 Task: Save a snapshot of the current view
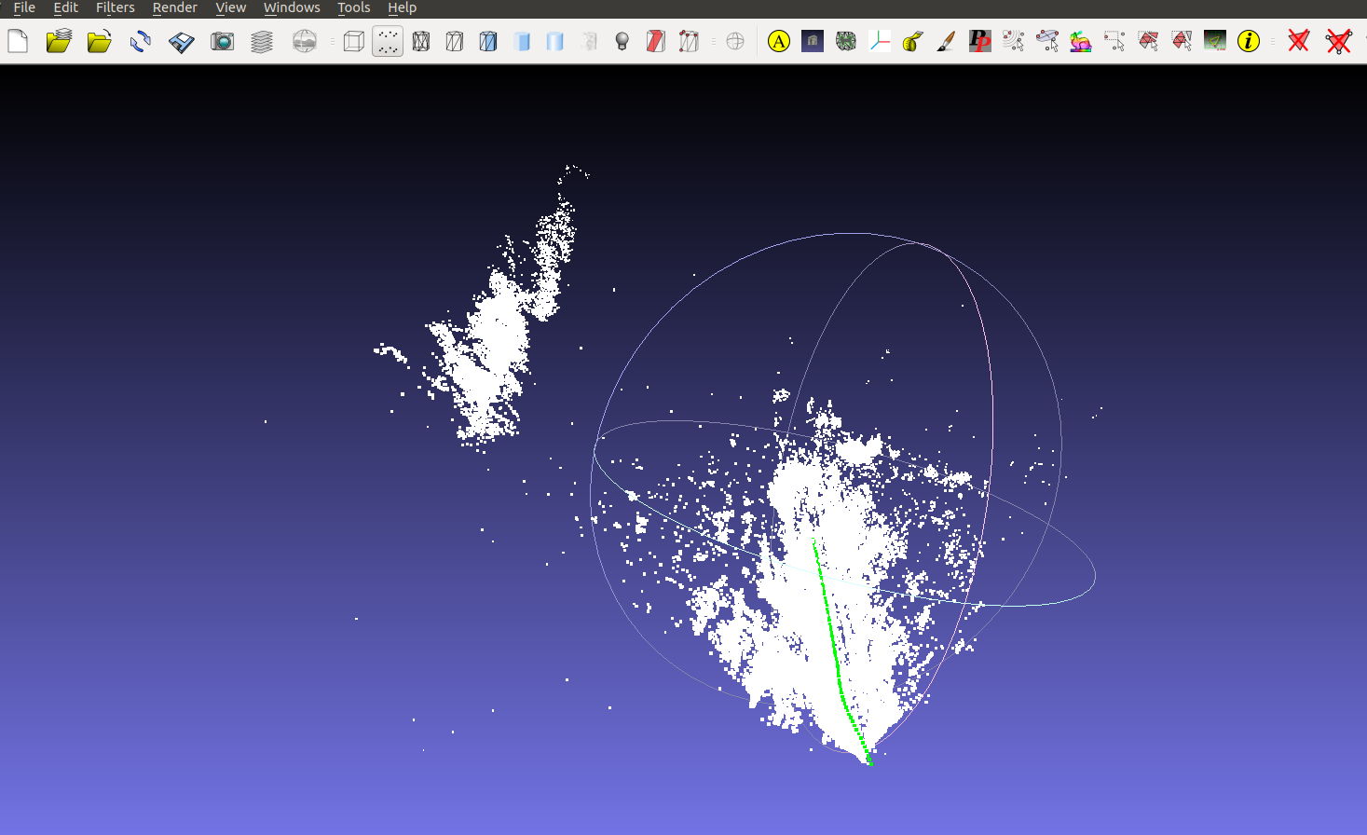tap(222, 41)
